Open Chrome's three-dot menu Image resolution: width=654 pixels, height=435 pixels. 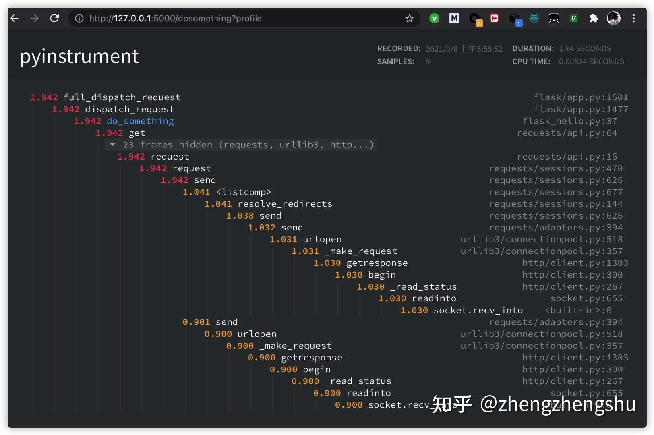[633, 18]
